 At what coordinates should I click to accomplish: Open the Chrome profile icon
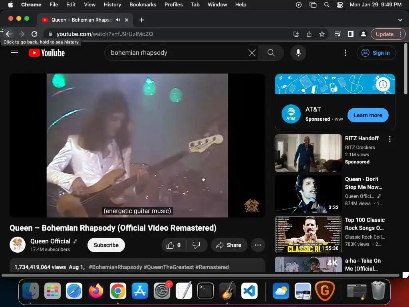[x=363, y=34]
